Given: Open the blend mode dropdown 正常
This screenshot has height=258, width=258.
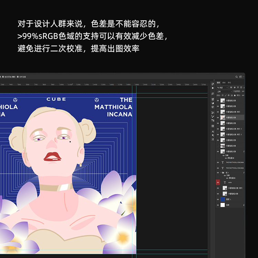Looking at the screenshot, I should pyautogui.click(x=224, y=92).
